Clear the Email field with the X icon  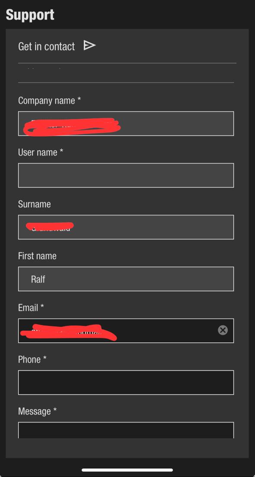pyautogui.click(x=223, y=330)
